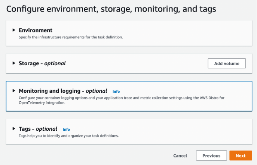Click the Tags help description text
This screenshot has width=257, height=165.
tap(68, 136)
